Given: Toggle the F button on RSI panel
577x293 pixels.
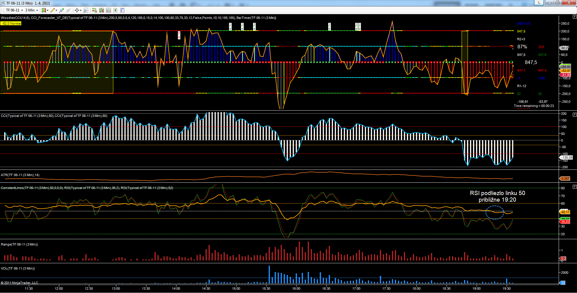Looking at the screenshot, I should (575, 187).
